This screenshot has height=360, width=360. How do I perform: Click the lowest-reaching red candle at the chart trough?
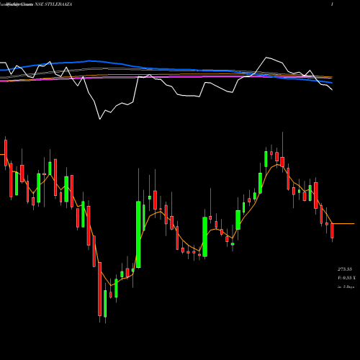pyautogui.click(x=99, y=289)
